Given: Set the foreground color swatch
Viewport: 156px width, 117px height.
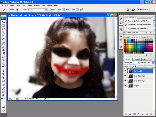Looking at the screenshot, I should click(3, 102).
